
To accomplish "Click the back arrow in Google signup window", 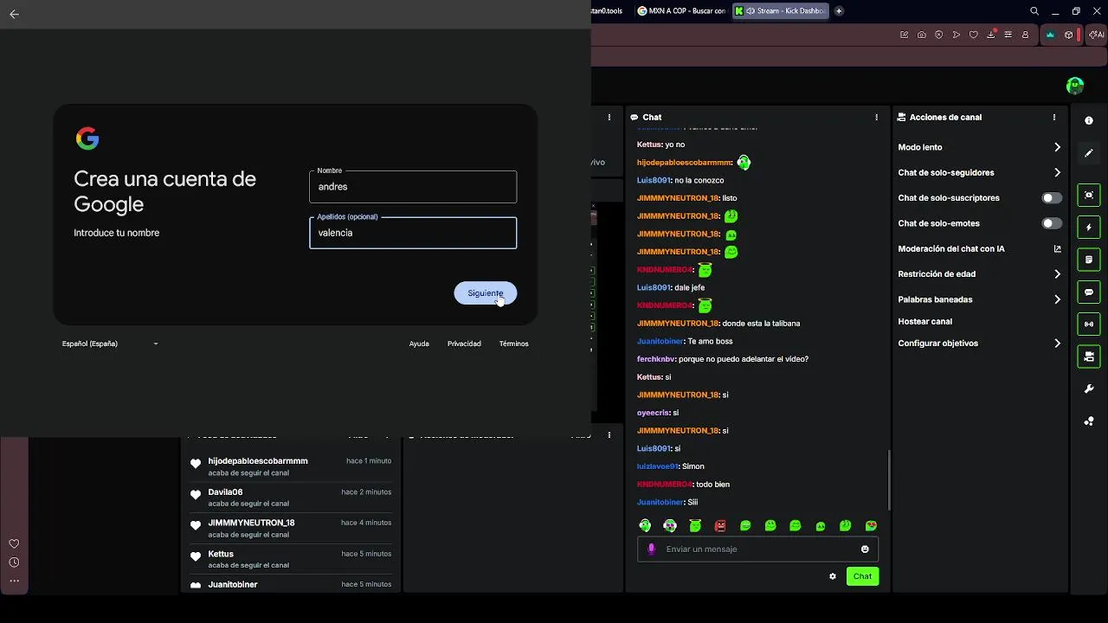I will tap(14, 14).
